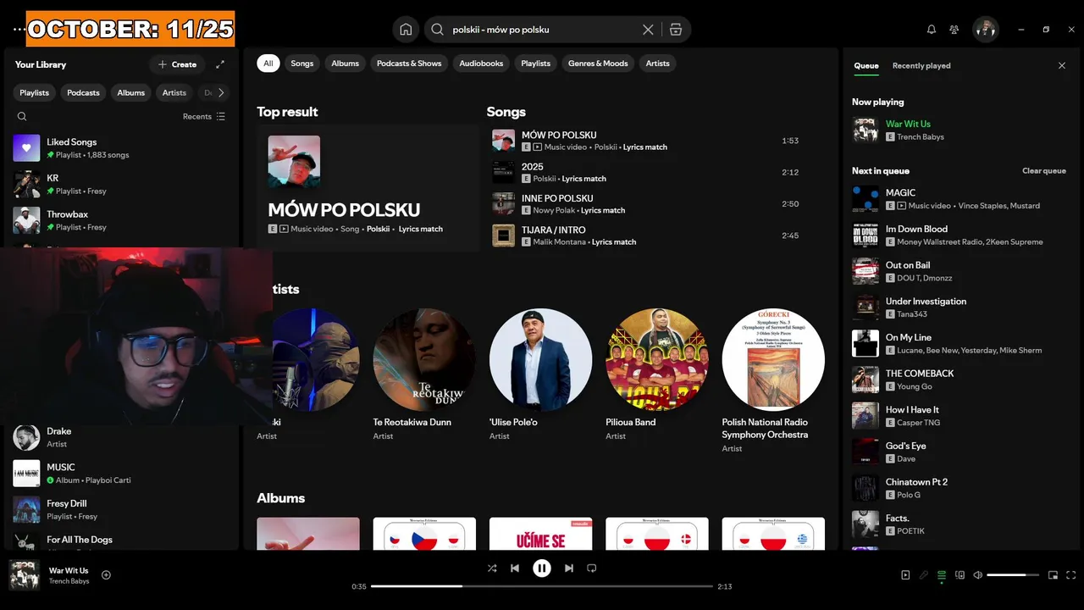Close the Queue panel

[x=1062, y=65]
